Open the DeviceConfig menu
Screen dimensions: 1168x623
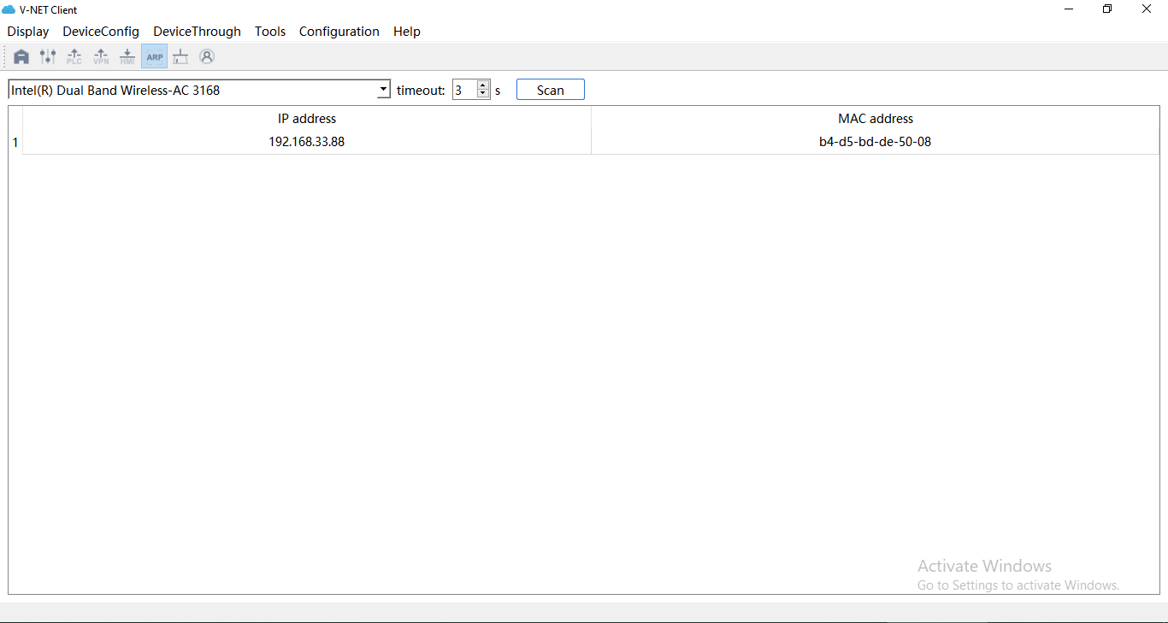point(100,32)
